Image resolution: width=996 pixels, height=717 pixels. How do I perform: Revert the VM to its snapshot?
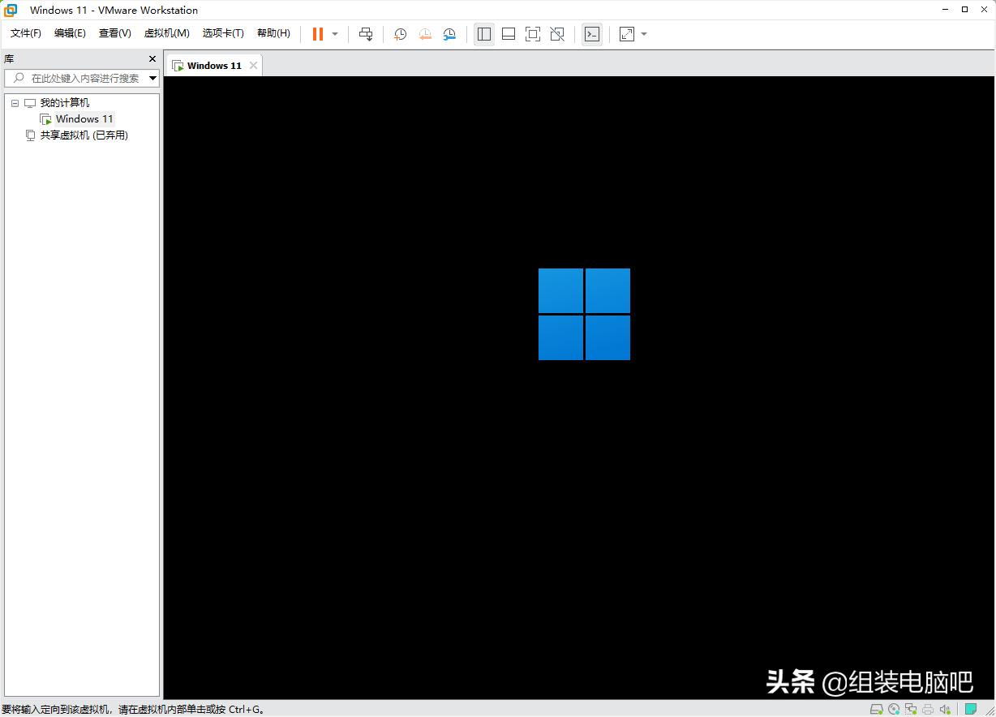coord(425,34)
